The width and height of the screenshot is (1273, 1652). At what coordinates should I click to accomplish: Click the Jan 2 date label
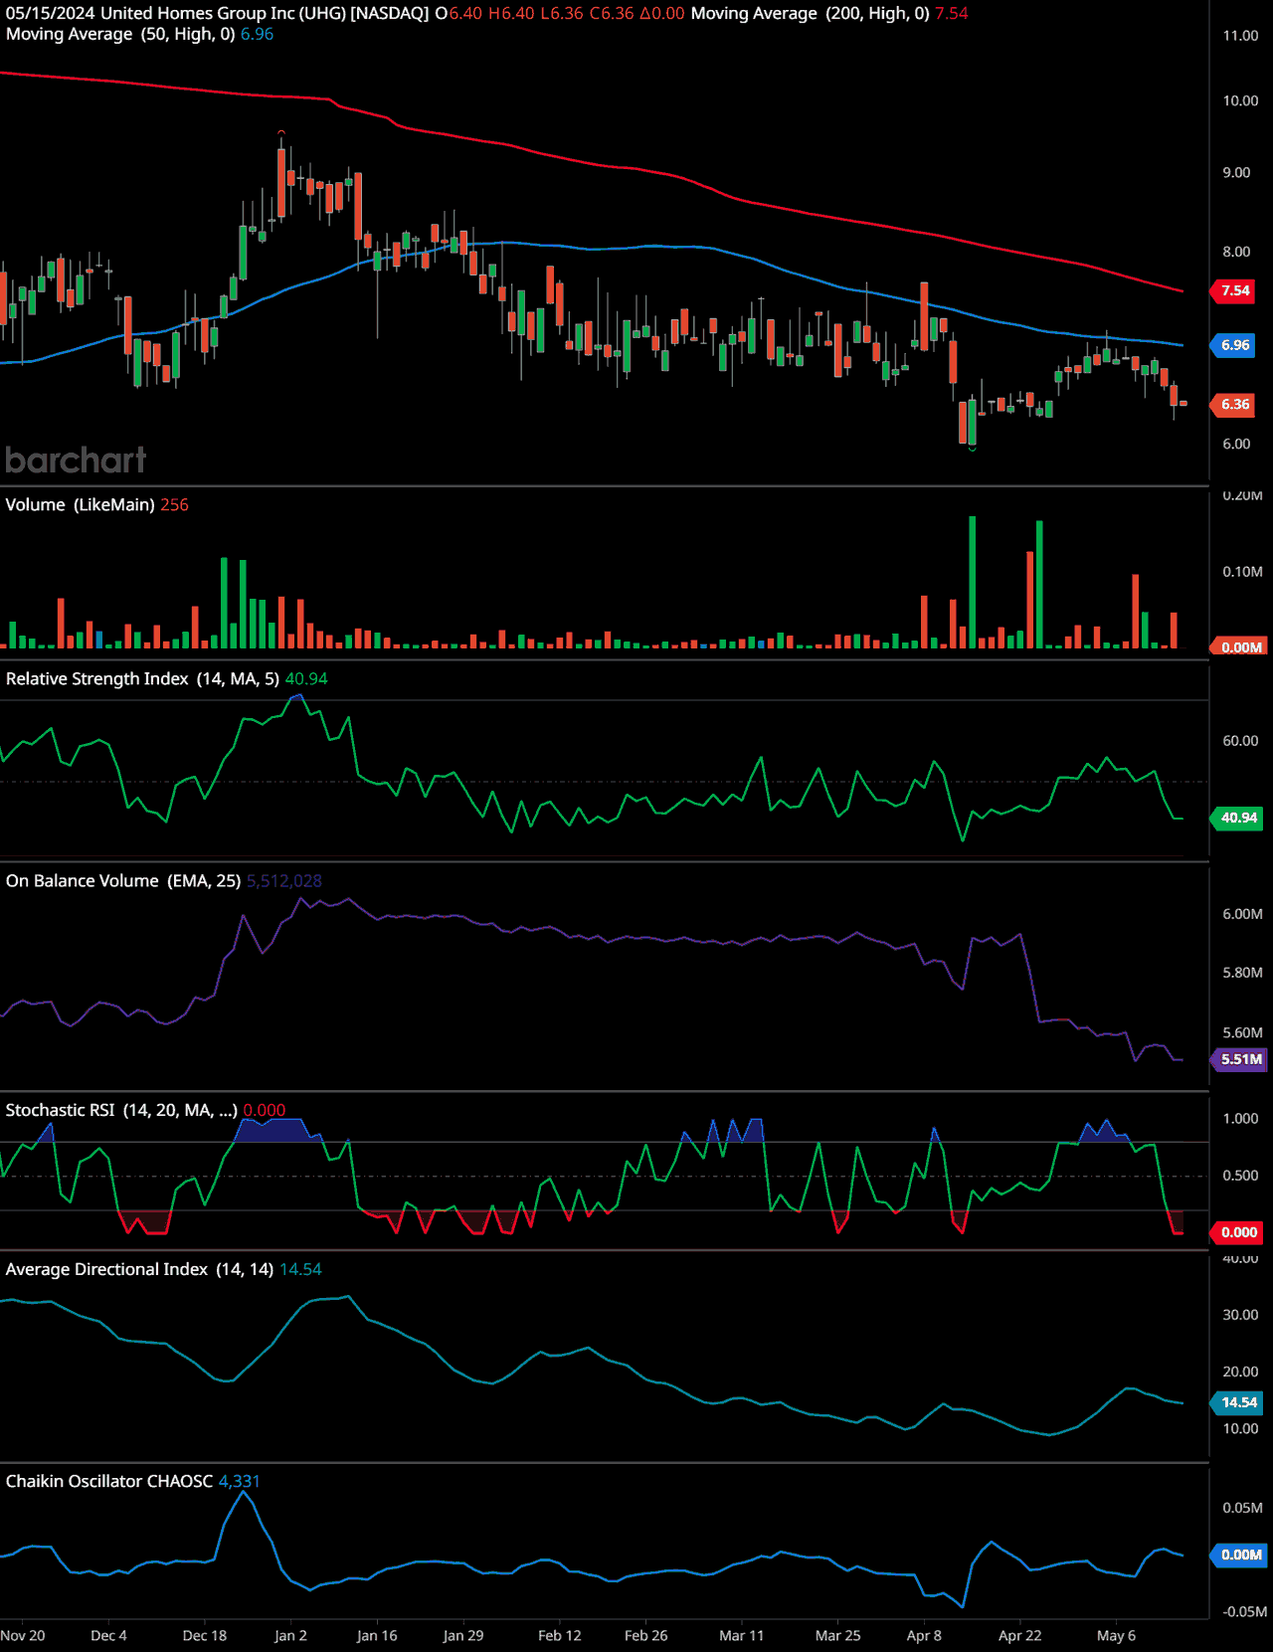(290, 1636)
